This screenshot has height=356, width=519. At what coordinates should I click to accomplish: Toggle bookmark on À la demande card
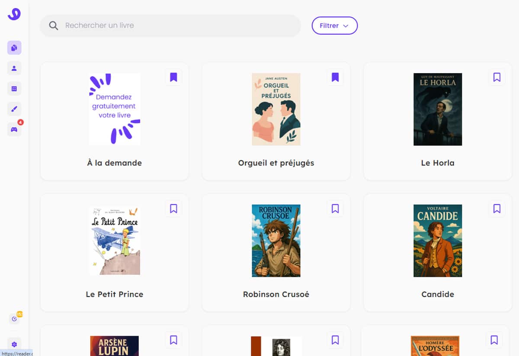coord(173,77)
